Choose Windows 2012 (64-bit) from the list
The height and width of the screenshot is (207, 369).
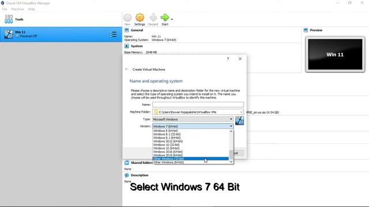(191, 141)
